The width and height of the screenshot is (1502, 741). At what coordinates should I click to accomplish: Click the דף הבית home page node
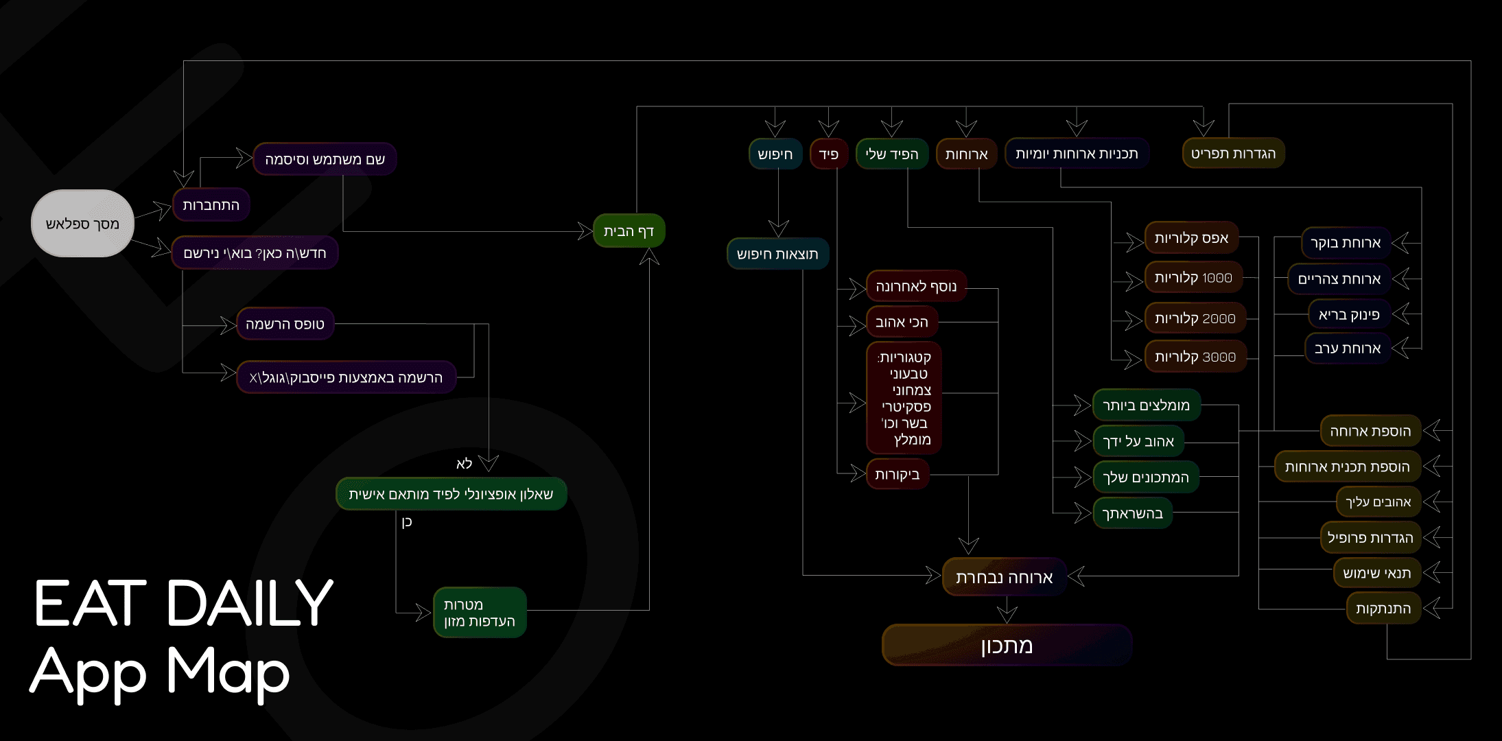pos(629,231)
